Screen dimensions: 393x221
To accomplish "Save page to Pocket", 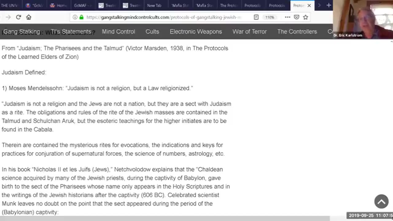I will click(x=297, y=17).
